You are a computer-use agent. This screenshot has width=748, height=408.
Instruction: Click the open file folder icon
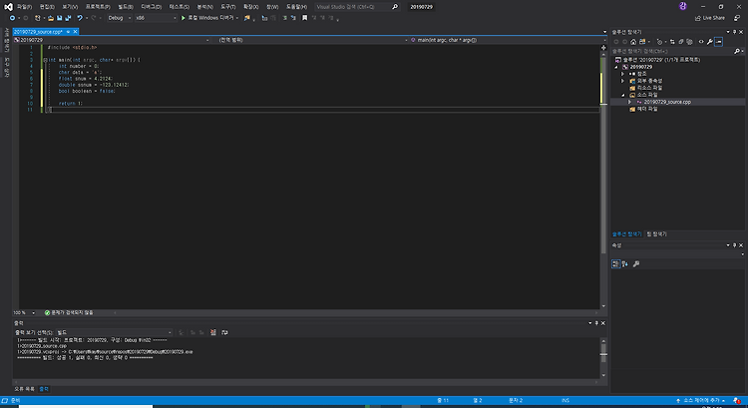(51, 18)
